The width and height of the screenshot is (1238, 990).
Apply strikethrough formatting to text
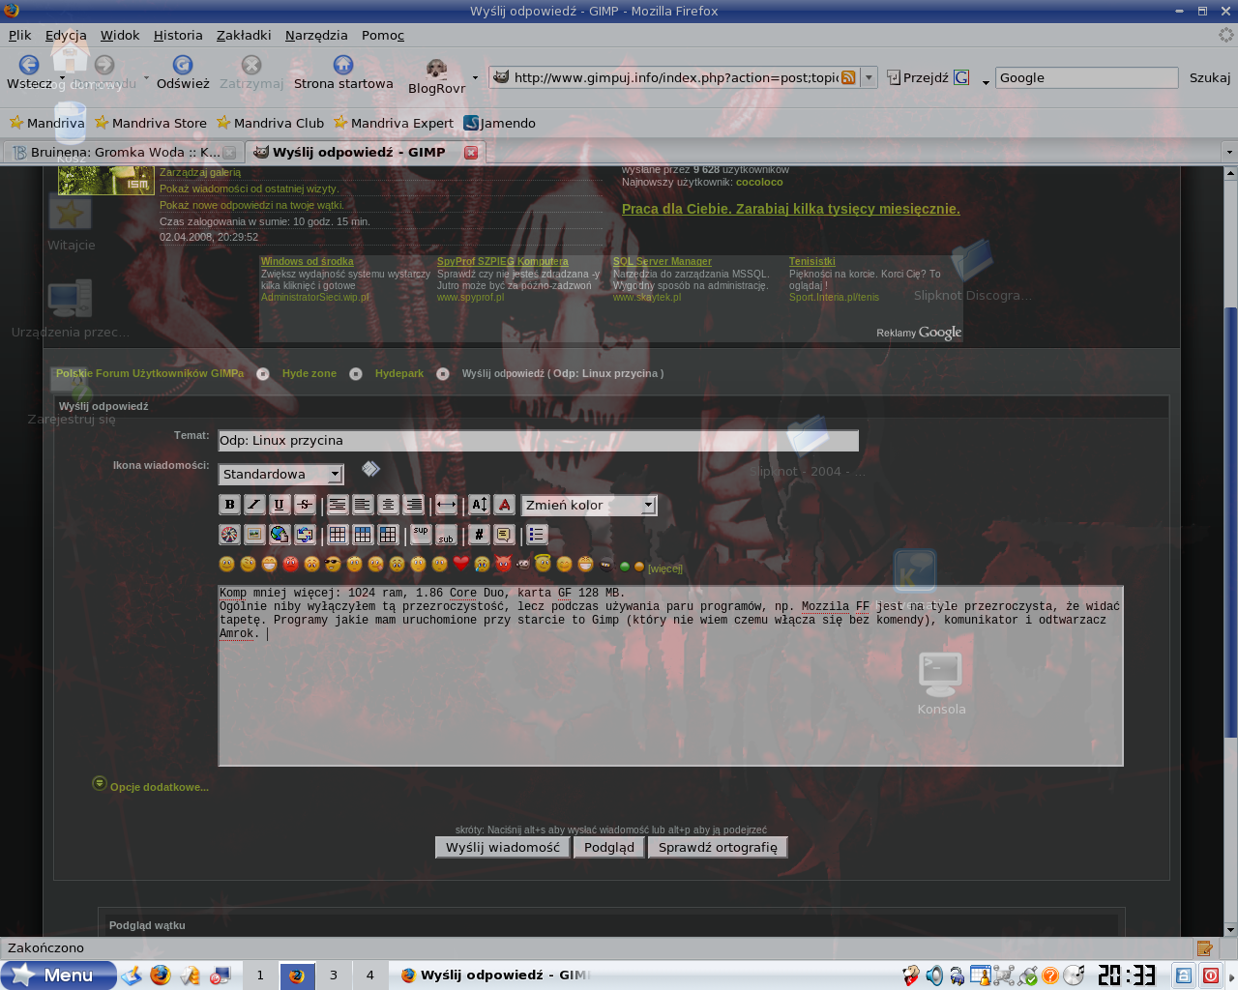pos(305,505)
